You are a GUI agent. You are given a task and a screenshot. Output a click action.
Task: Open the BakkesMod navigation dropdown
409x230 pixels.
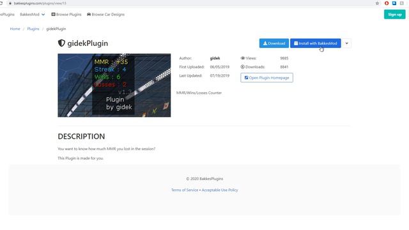(33, 14)
